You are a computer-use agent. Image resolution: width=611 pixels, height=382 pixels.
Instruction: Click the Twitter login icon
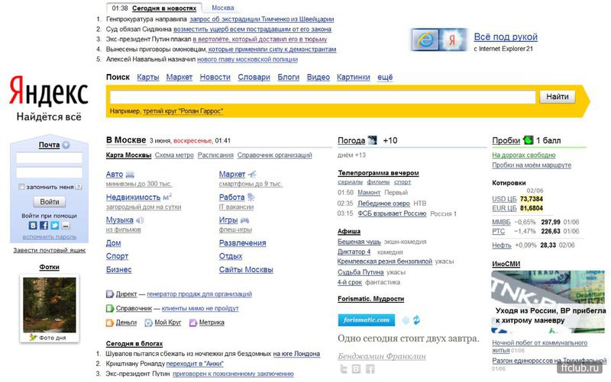pyautogui.click(x=55, y=225)
